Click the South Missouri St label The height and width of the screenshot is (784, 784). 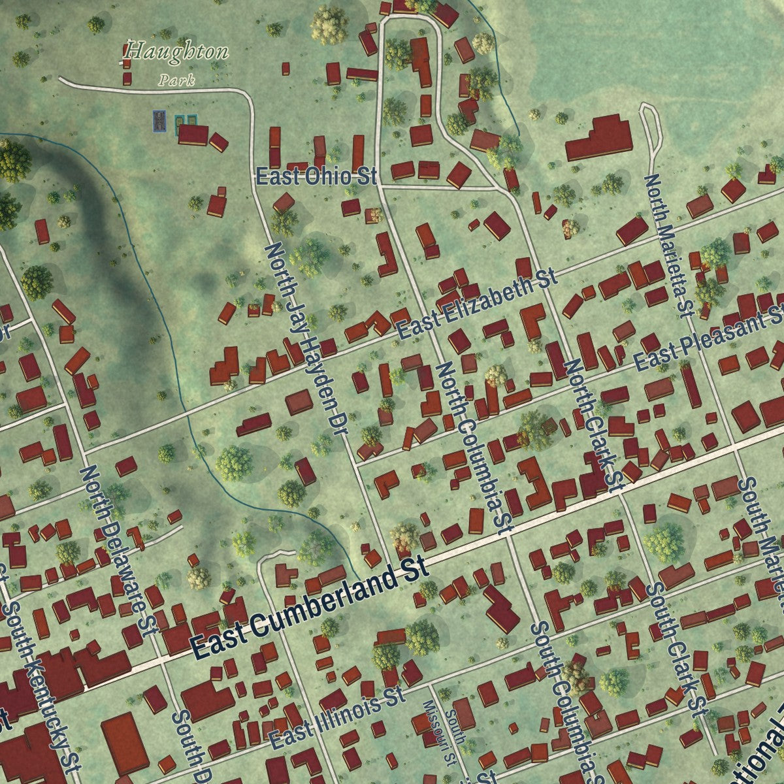tap(446, 732)
